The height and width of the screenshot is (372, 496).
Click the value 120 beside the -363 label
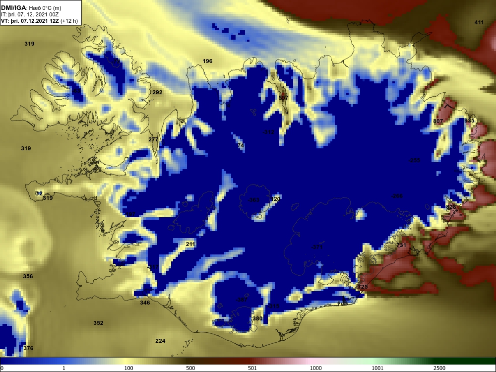(275, 199)
